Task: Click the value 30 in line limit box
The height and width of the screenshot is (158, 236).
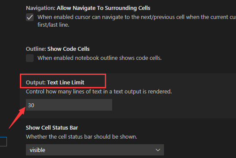Action: [x=31, y=105]
